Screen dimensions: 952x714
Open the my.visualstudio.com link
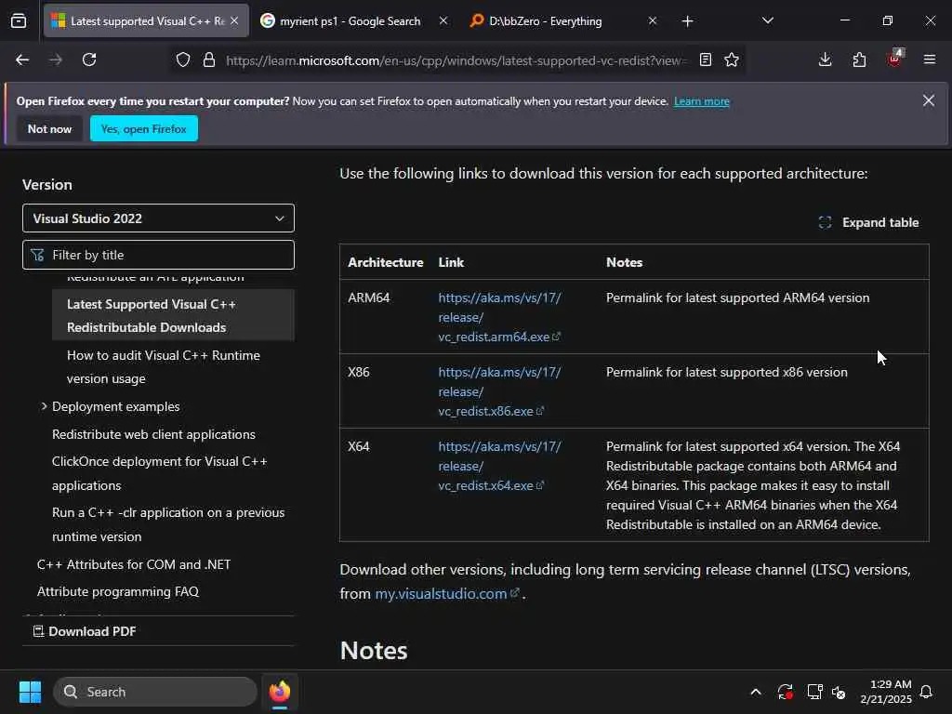[447, 593]
